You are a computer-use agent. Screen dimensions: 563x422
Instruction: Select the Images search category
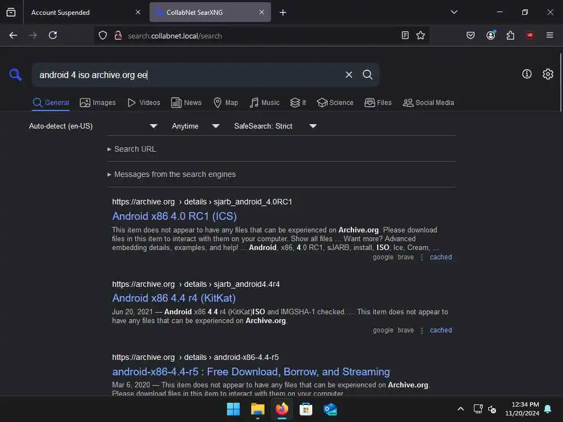98,103
